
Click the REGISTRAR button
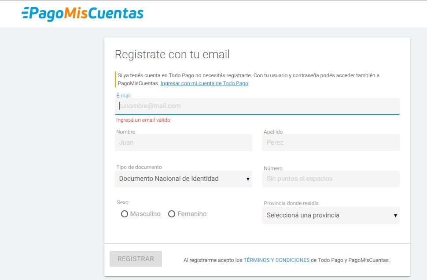[136, 259]
